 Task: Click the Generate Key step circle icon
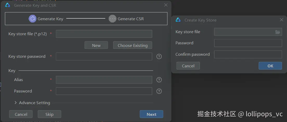[32, 19]
